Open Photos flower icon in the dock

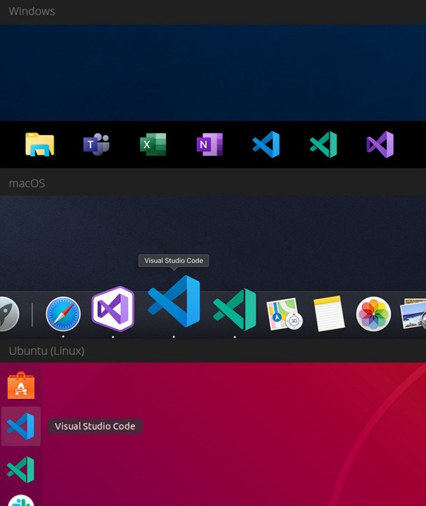(374, 314)
